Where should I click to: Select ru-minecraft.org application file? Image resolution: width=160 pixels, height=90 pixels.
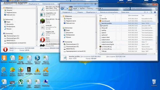tap(106, 47)
